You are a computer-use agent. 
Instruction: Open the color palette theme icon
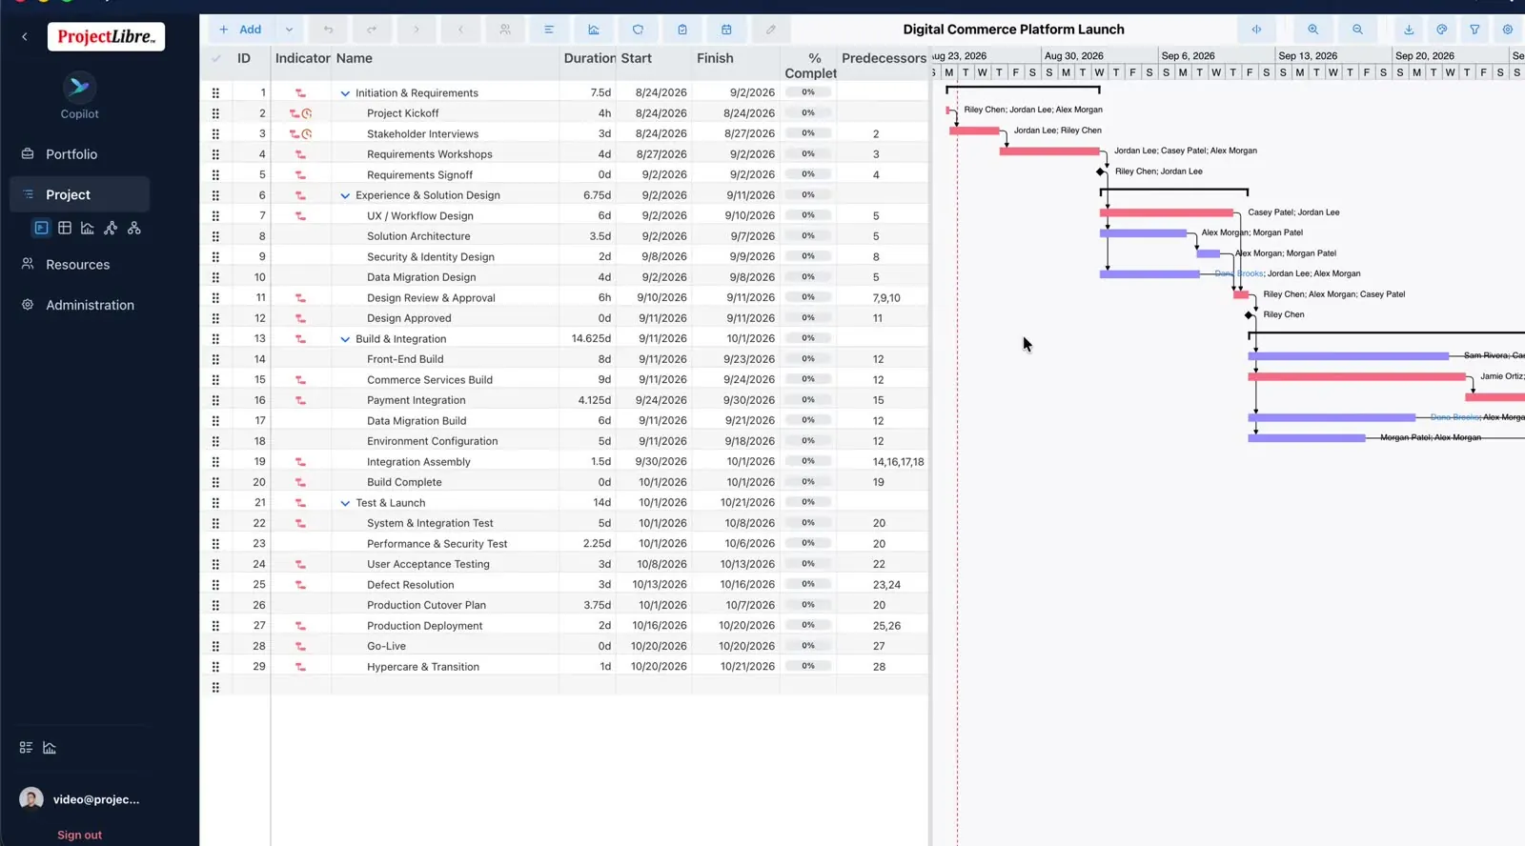click(x=1442, y=30)
